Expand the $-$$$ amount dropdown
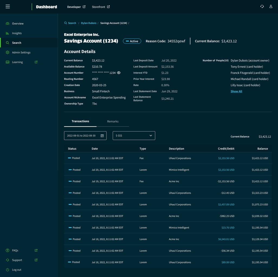 coord(134,136)
